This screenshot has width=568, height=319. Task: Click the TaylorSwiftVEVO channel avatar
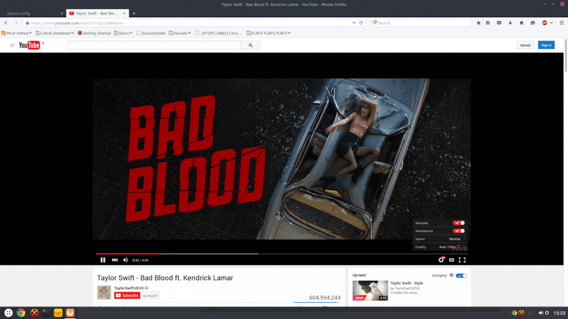click(104, 292)
